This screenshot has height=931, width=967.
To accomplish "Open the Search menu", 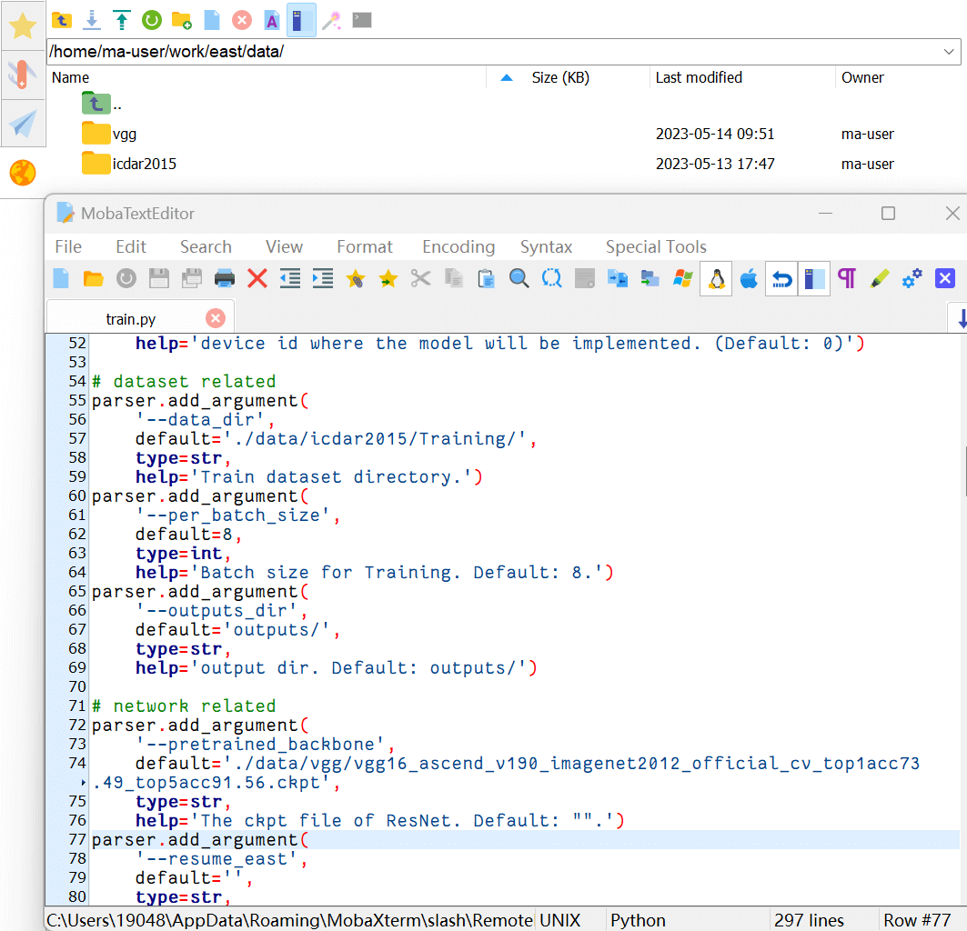I will point(206,247).
